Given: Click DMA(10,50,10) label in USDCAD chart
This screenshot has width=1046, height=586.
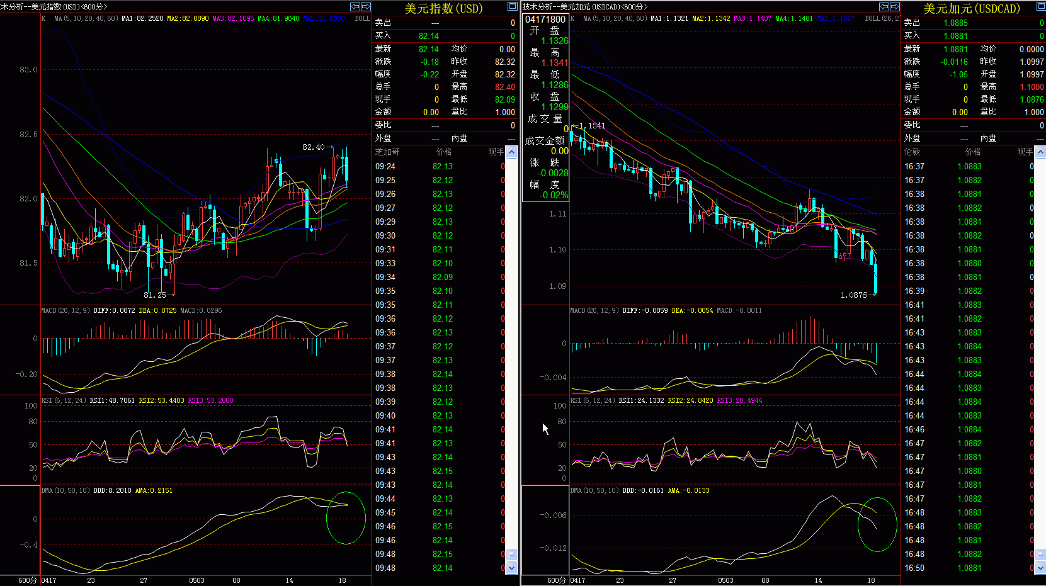Looking at the screenshot, I should click(596, 490).
